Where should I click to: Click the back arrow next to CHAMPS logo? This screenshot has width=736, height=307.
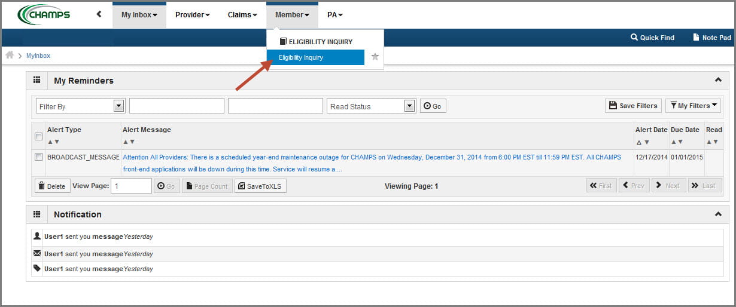pos(99,14)
